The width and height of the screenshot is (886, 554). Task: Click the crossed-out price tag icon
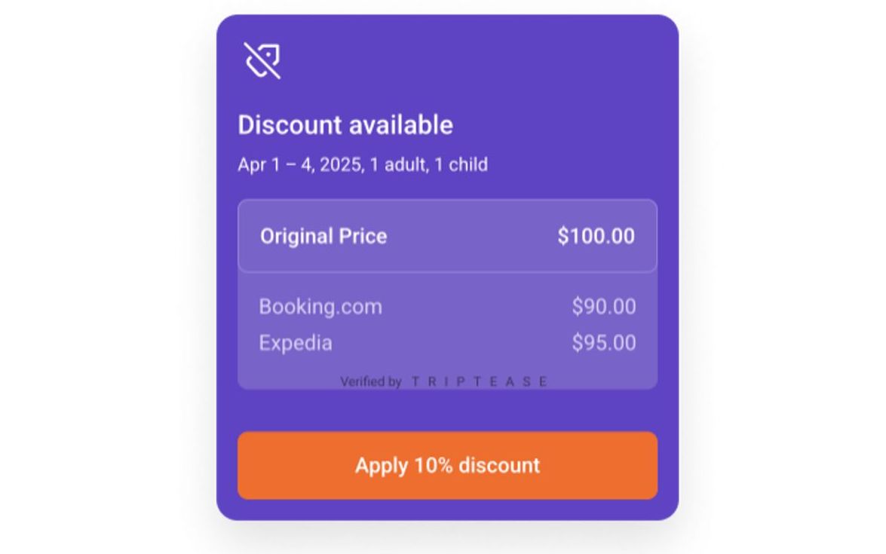262,60
